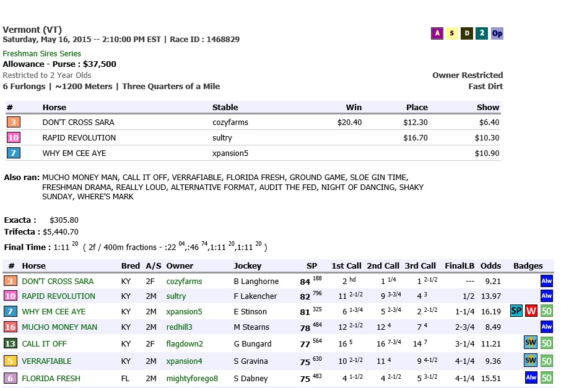Image resolution: width=561 pixels, height=388 pixels.
Task: Open owner link mightyforego8
Action: tap(192, 378)
